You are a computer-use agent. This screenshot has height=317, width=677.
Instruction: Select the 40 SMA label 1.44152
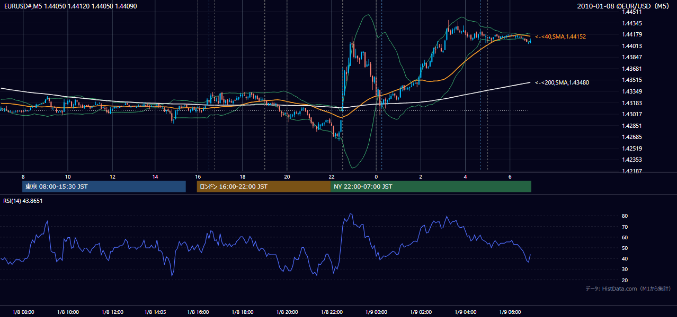click(x=560, y=36)
